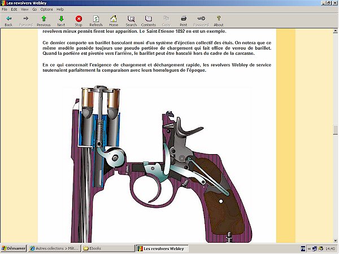
Task: Click the scroll-up arrow of the vertical scrollbar
Action: [x=336, y=31]
